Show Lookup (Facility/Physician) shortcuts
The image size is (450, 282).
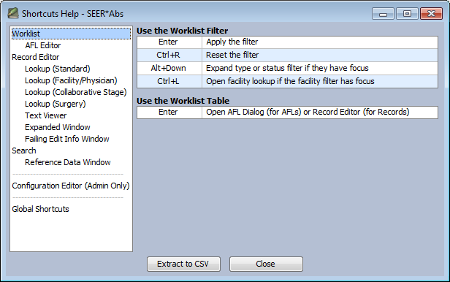tap(71, 80)
